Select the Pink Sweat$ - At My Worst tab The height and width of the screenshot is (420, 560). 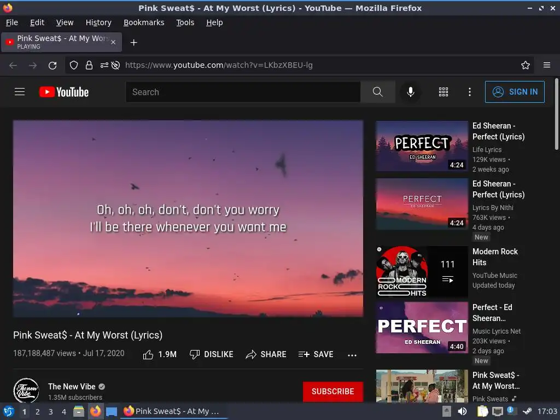[61, 42]
